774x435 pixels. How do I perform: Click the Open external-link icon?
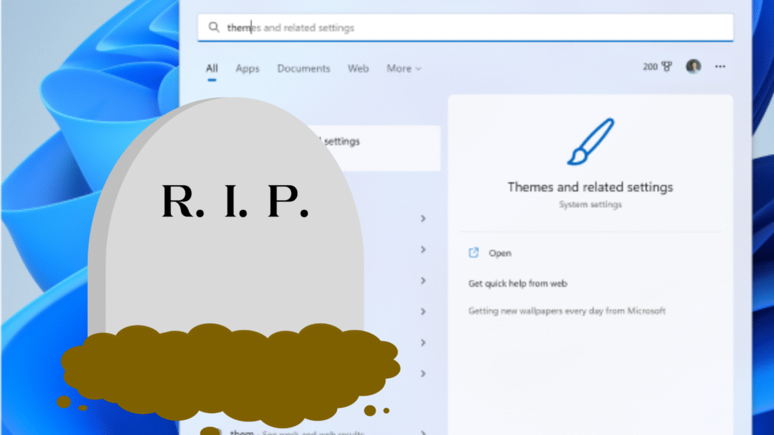coord(474,253)
